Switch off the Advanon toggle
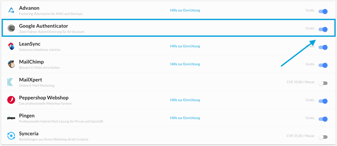 (x=323, y=11)
